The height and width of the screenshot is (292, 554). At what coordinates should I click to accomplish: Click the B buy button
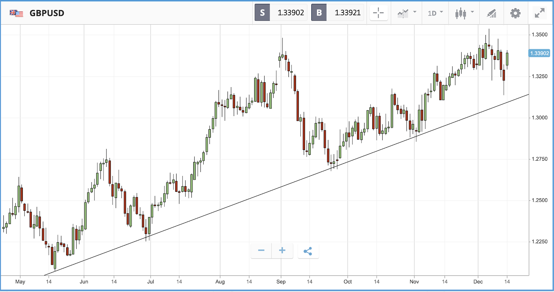(x=319, y=13)
